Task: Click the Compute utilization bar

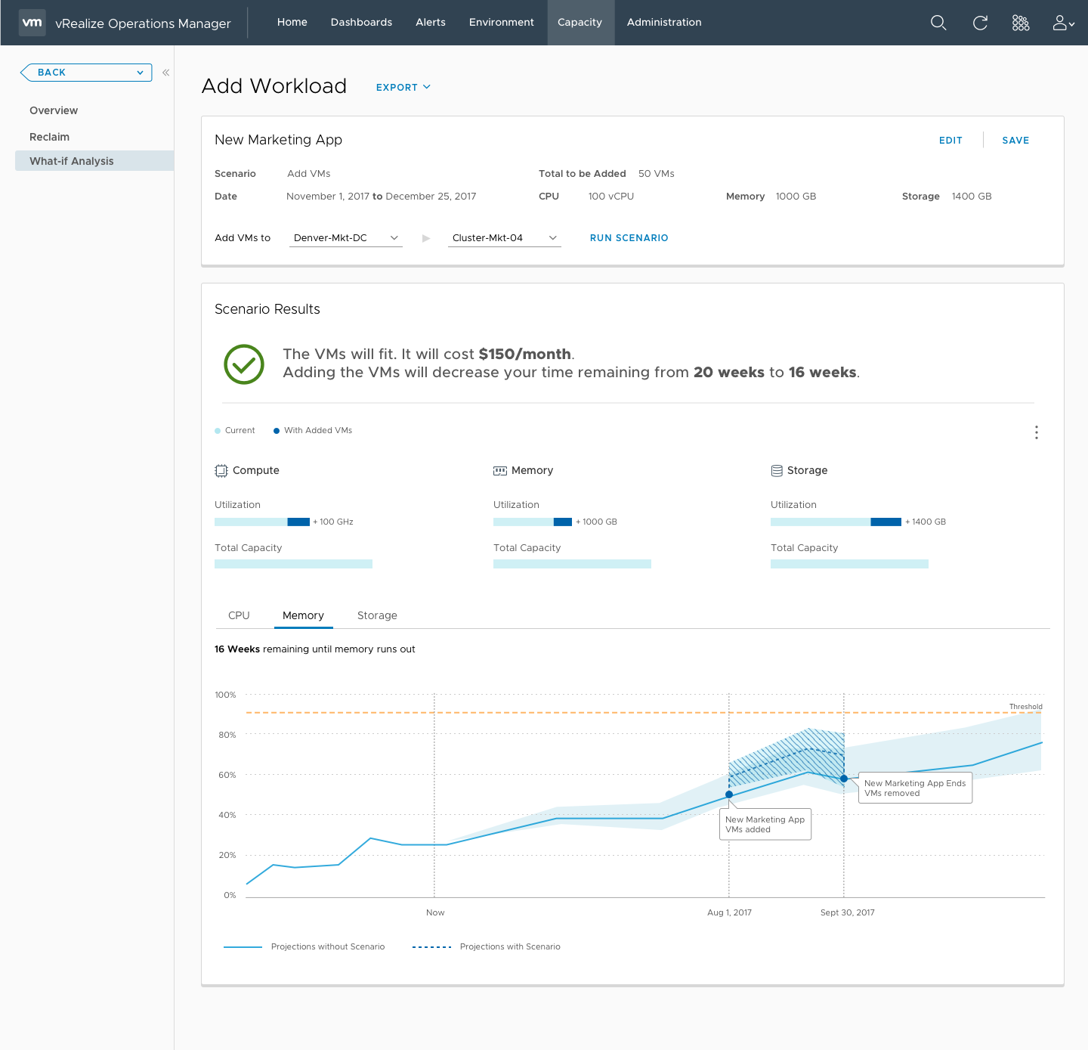Action: tap(262, 522)
